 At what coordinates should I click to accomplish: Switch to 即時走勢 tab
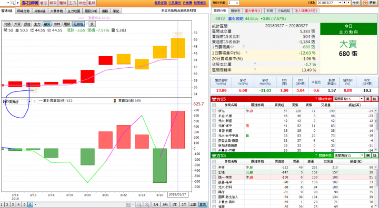coord(23,11)
